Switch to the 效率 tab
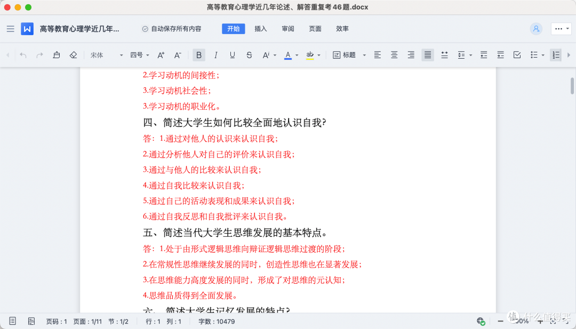The width and height of the screenshot is (576, 329). 342,29
